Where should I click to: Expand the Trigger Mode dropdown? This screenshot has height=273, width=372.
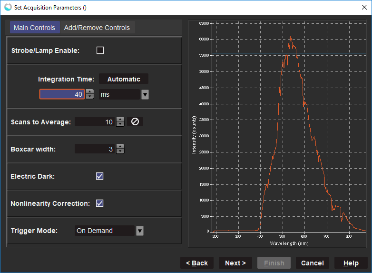(140, 231)
